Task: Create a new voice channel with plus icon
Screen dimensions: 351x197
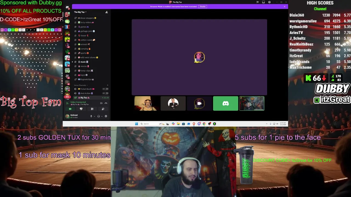Action: (x=107, y=85)
